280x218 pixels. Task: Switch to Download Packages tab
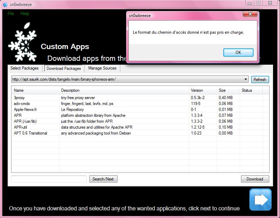(64, 68)
